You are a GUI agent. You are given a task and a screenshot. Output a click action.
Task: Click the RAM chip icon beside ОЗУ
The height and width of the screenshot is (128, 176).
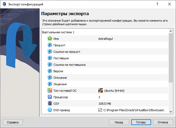pos(50,104)
